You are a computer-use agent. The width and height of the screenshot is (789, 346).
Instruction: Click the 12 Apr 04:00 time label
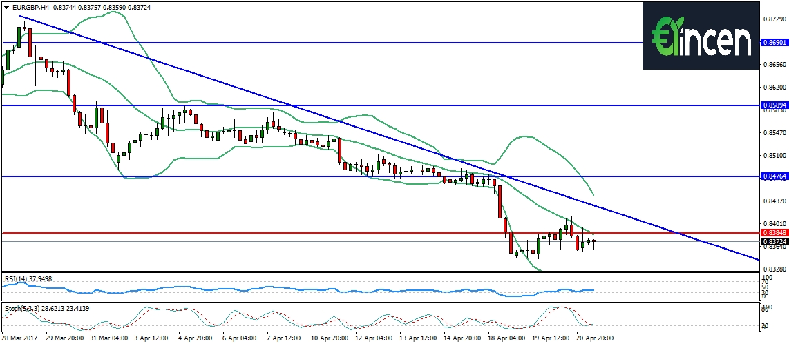(373, 339)
